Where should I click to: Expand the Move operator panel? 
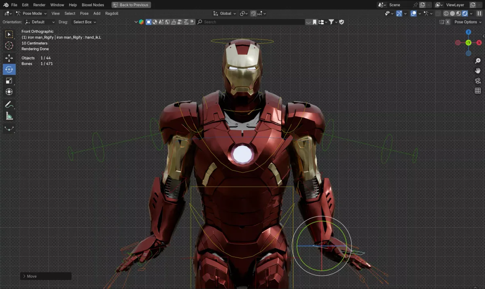[46, 276]
